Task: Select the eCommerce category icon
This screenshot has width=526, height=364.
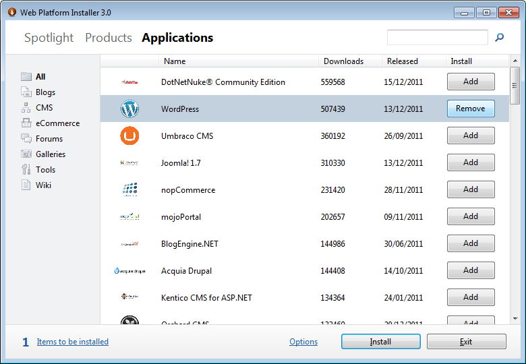Action: pyautogui.click(x=26, y=123)
